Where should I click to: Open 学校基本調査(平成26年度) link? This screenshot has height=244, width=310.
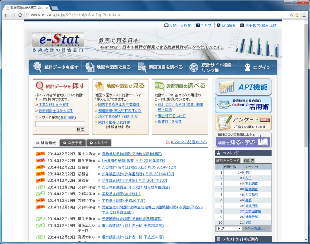[x=123, y=200]
